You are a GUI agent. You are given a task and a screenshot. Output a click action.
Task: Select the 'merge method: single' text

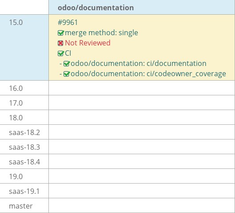pyautogui.click(x=101, y=33)
